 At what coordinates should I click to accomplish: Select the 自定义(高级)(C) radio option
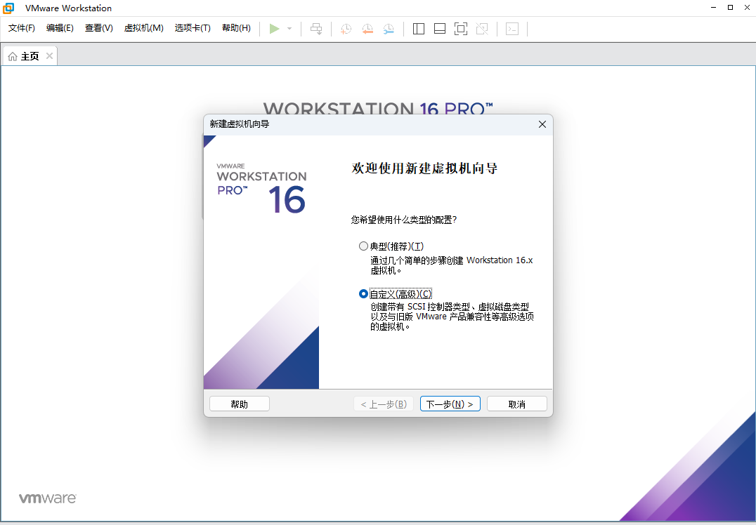click(363, 293)
